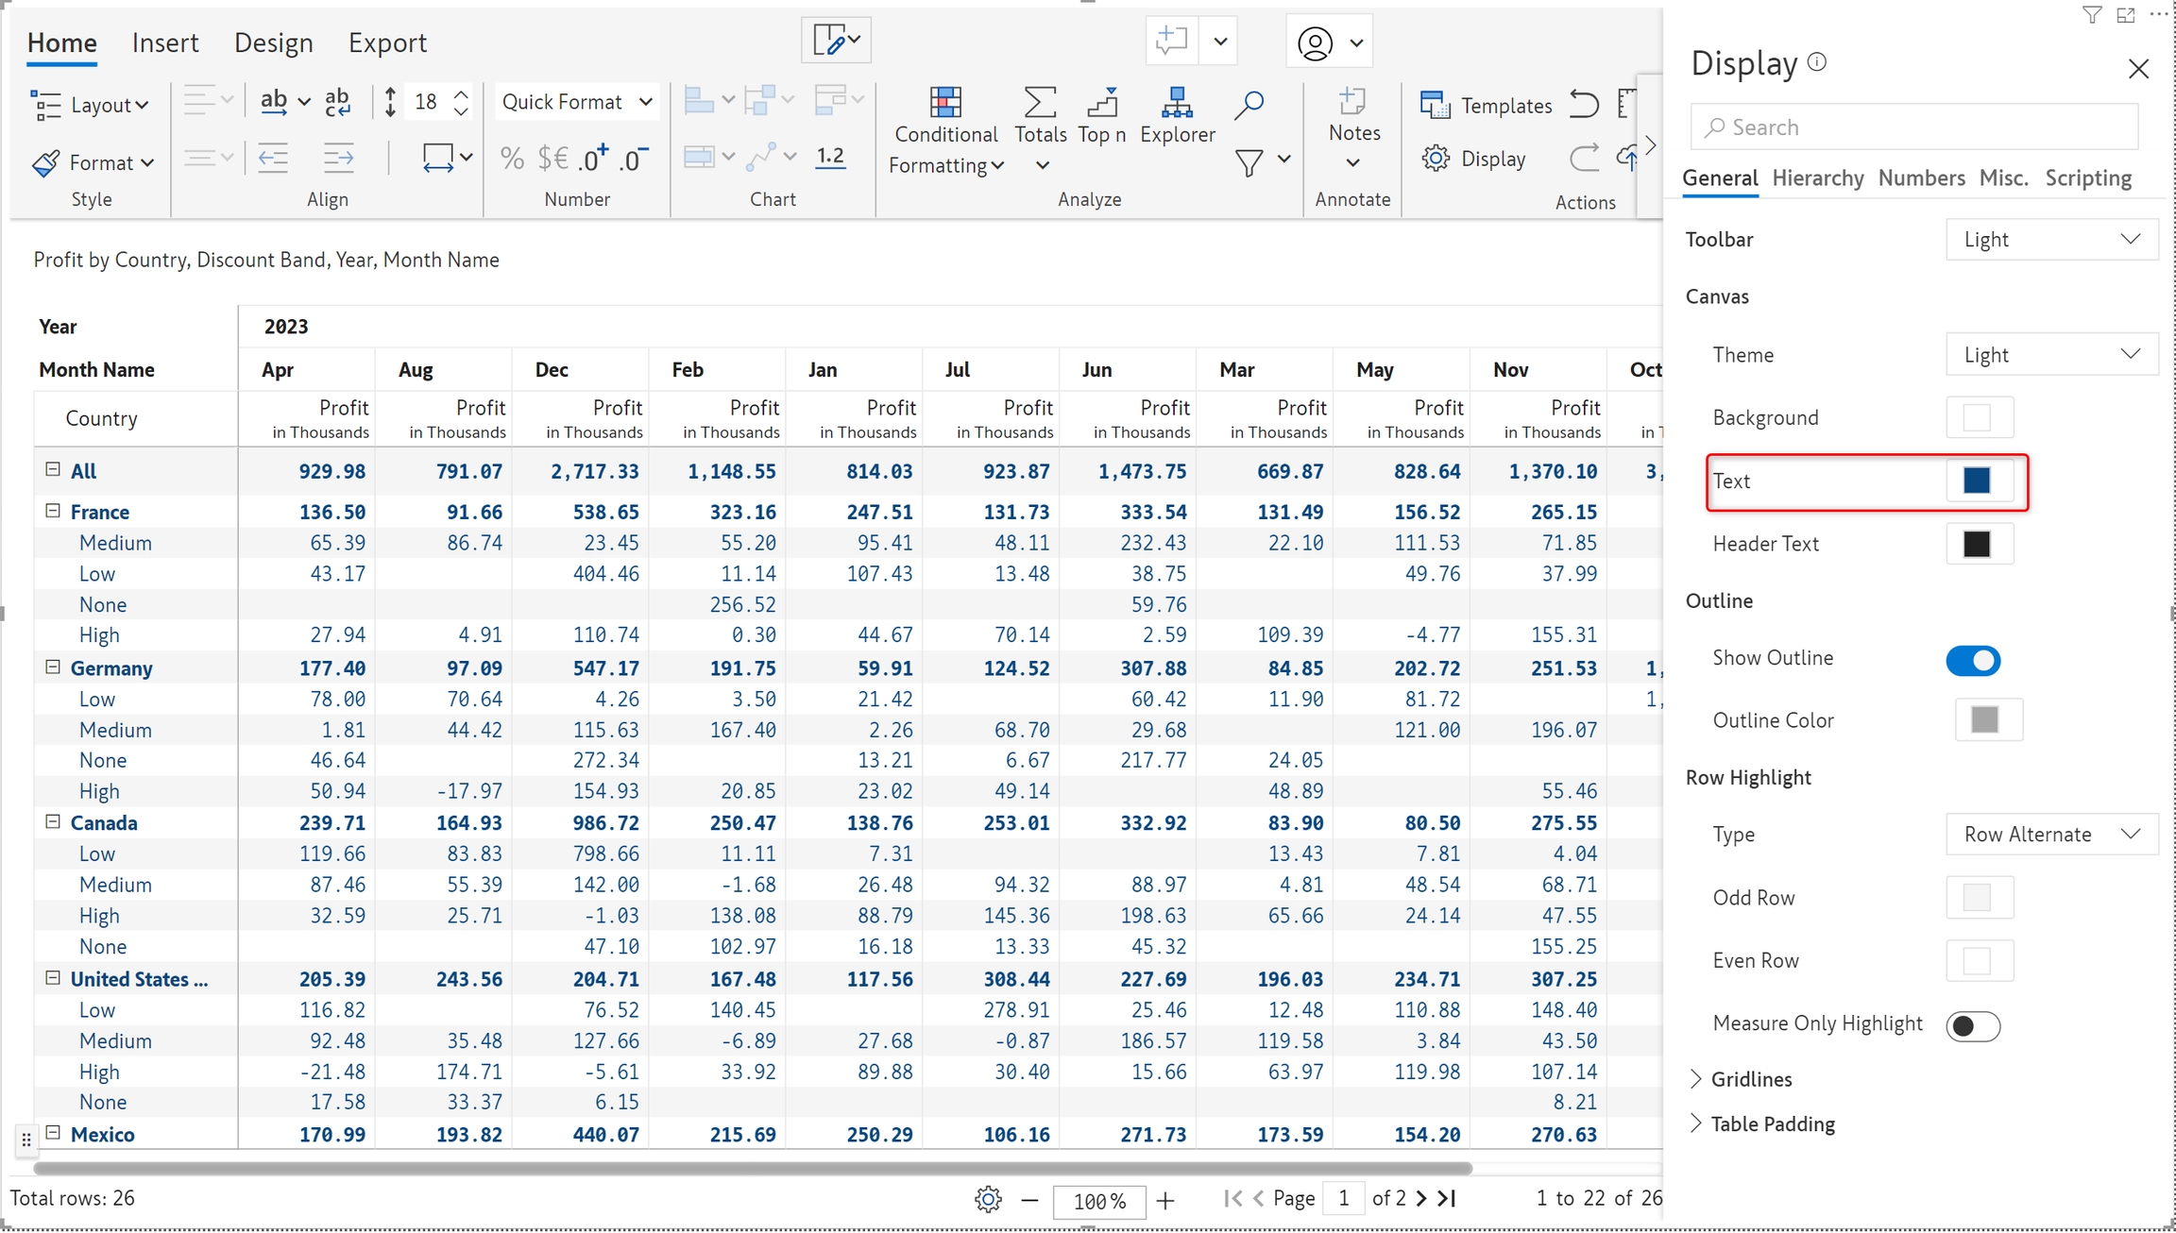
Task: Click the Layout button
Action: tap(91, 105)
